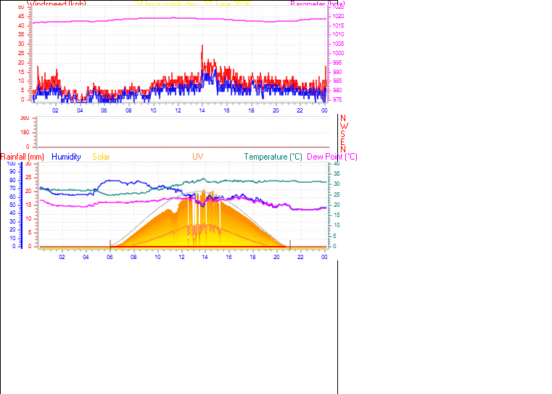Click the blue humidity axis bar
The image size is (552, 394).
[21, 205]
